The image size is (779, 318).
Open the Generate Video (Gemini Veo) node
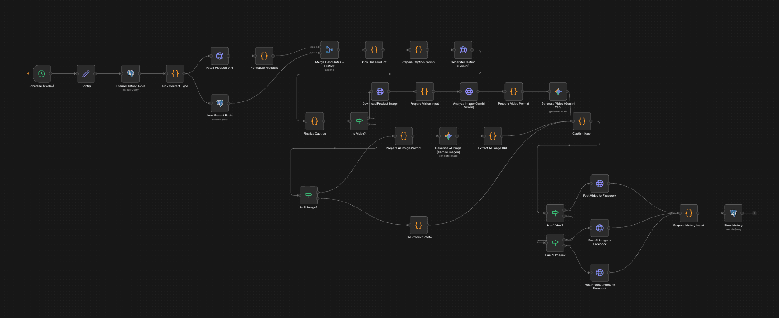558,92
